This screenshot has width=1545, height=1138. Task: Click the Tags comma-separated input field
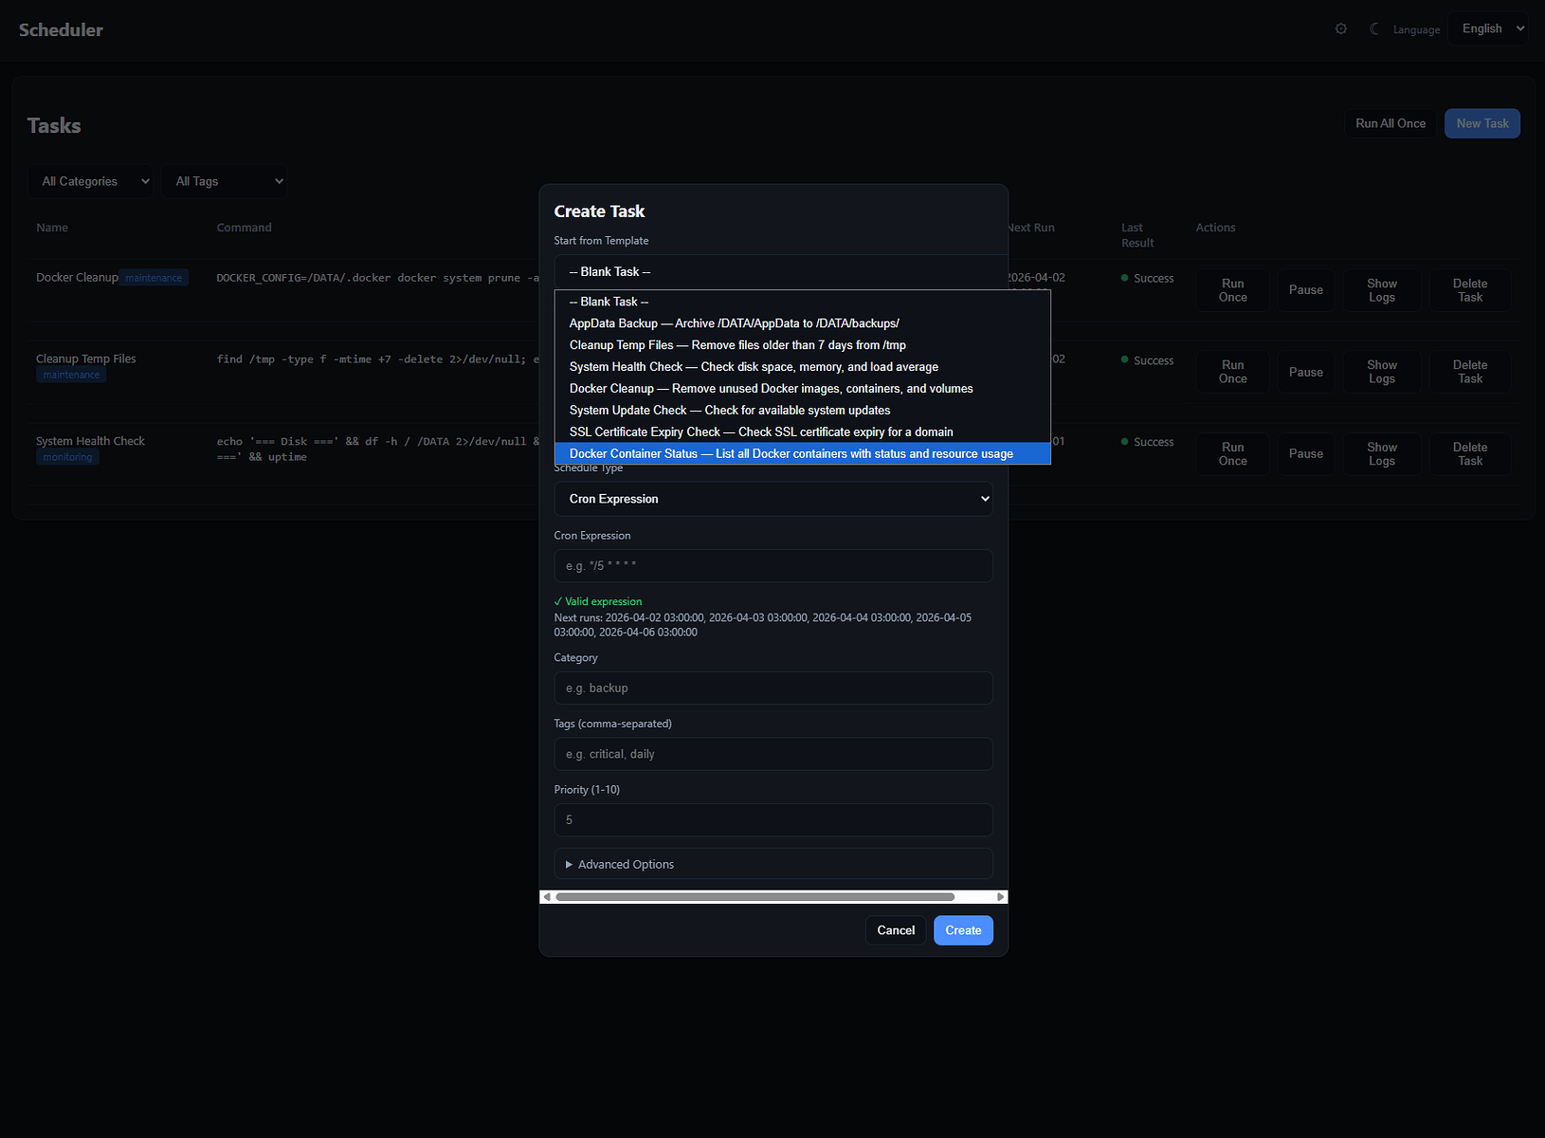(772, 755)
